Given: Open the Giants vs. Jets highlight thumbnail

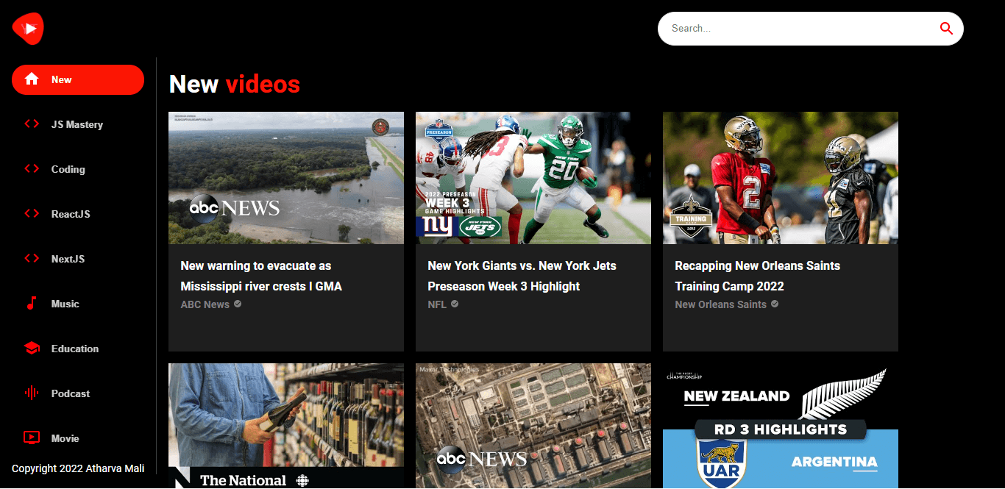Looking at the screenshot, I should [533, 178].
